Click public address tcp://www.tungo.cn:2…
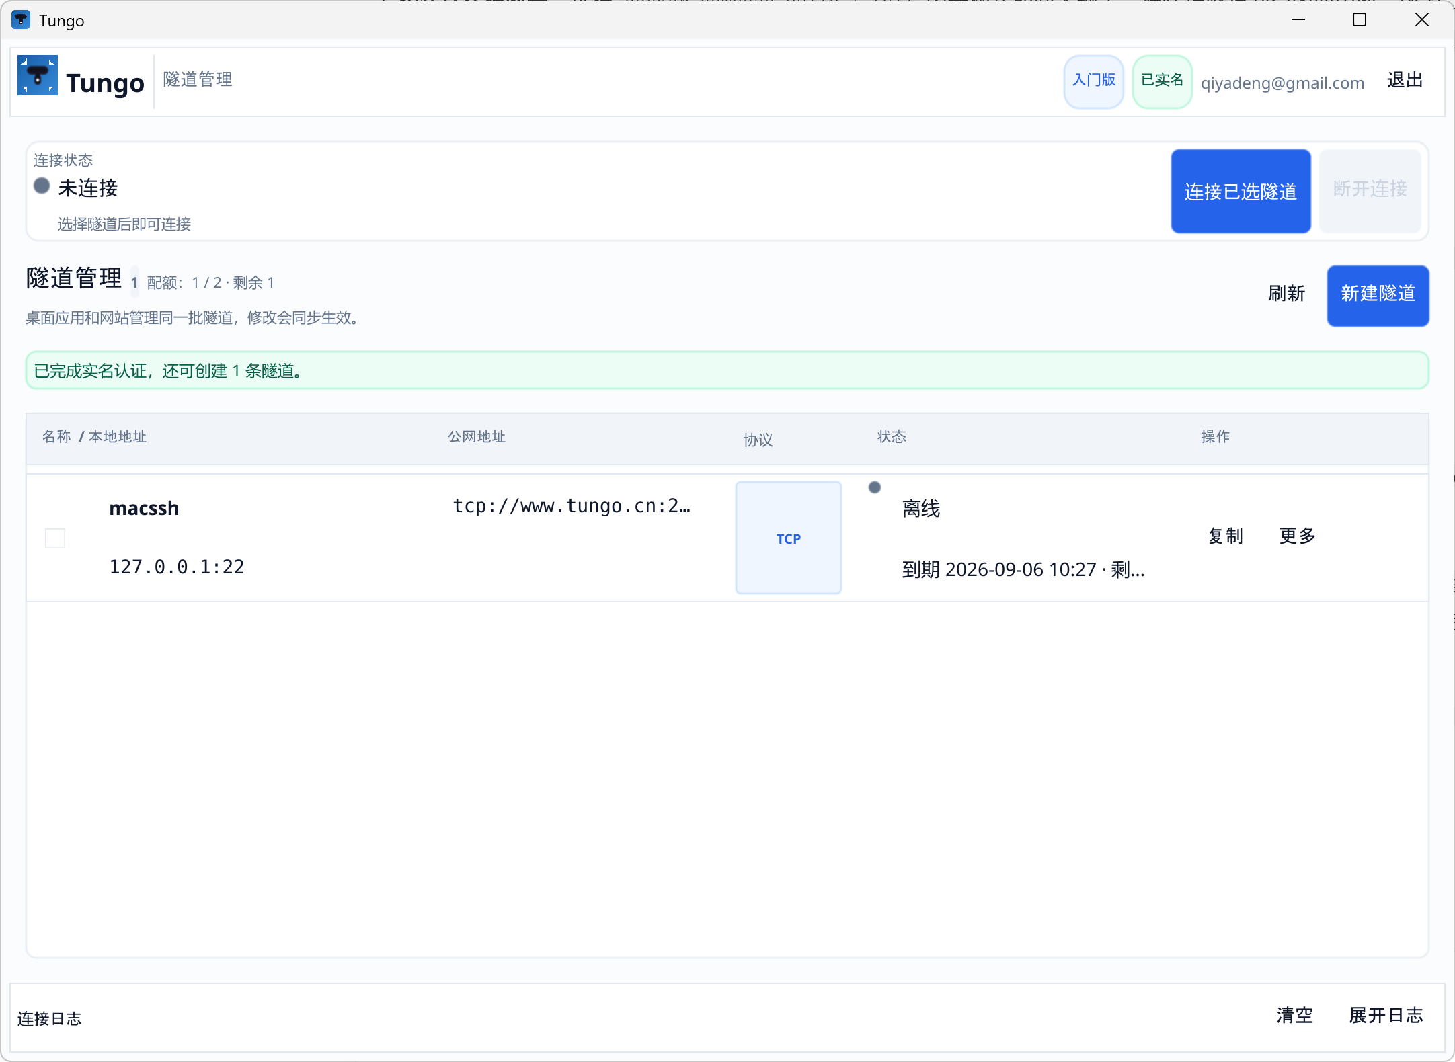This screenshot has height=1062, width=1455. point(572,505)
